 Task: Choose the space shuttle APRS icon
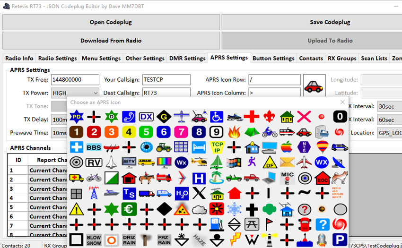pyautogui.click(x=112, y=162)
